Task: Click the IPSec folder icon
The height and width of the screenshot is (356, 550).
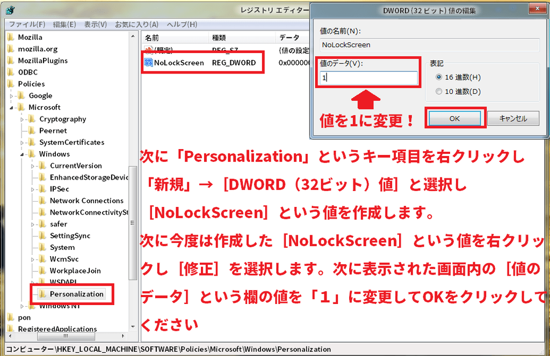Action: (x=42, y=189)
